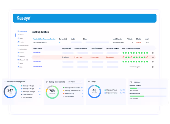Click the info icon on archived agent row

(x=153, y=67)
